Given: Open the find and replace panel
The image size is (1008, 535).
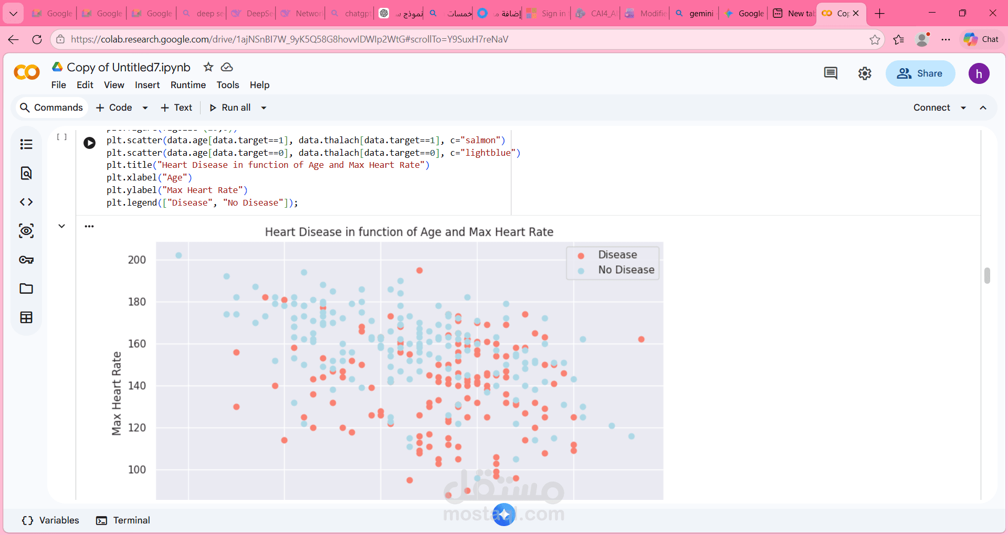Looking at the screenshot, I should coord(26,173).
